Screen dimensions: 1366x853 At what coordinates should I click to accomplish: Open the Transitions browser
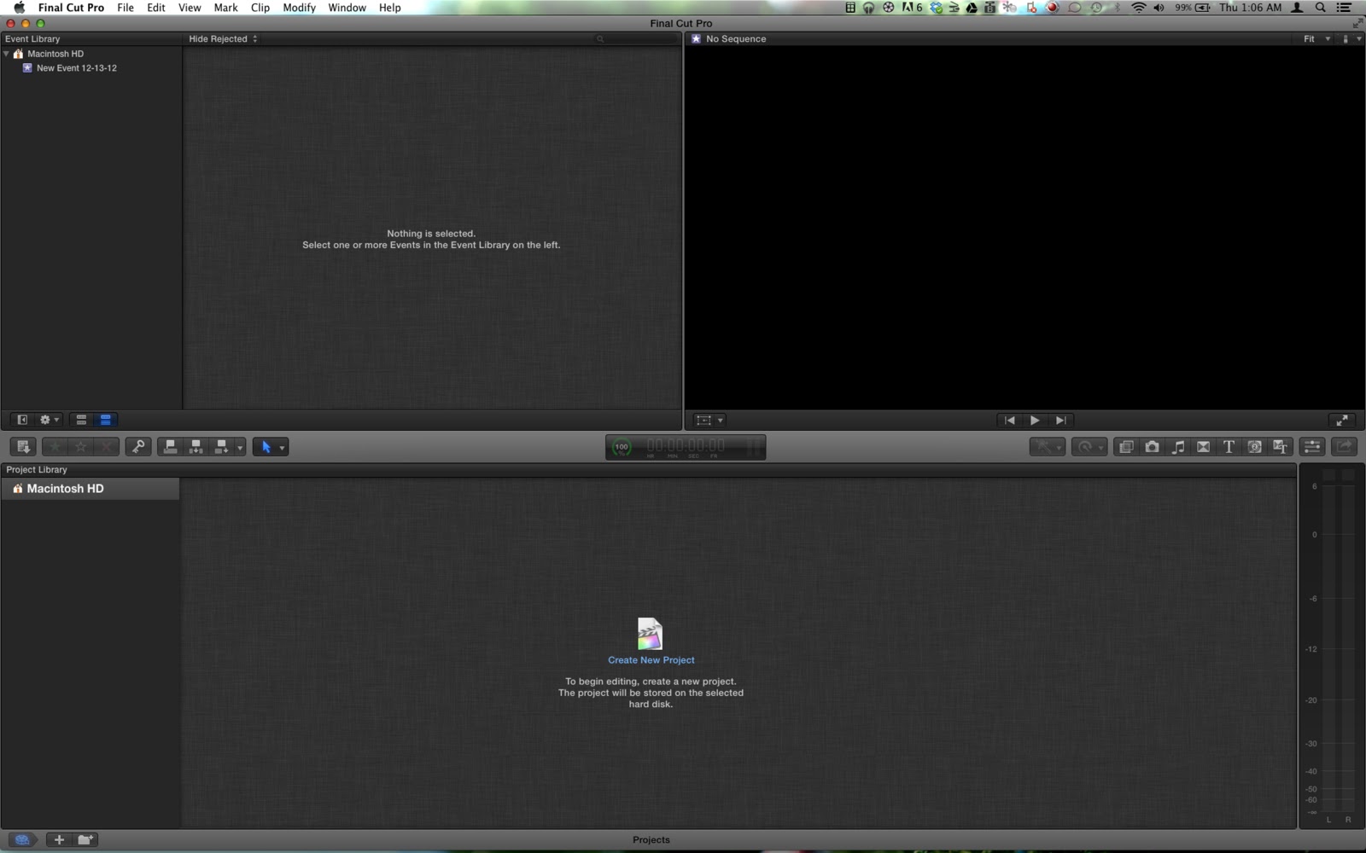click(x=1203, y=447)
